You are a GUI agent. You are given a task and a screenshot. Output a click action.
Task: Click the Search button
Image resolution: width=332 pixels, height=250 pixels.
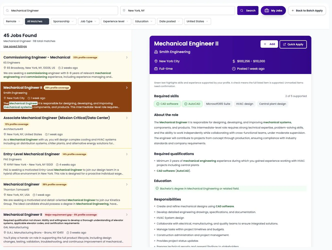[248, 10]
